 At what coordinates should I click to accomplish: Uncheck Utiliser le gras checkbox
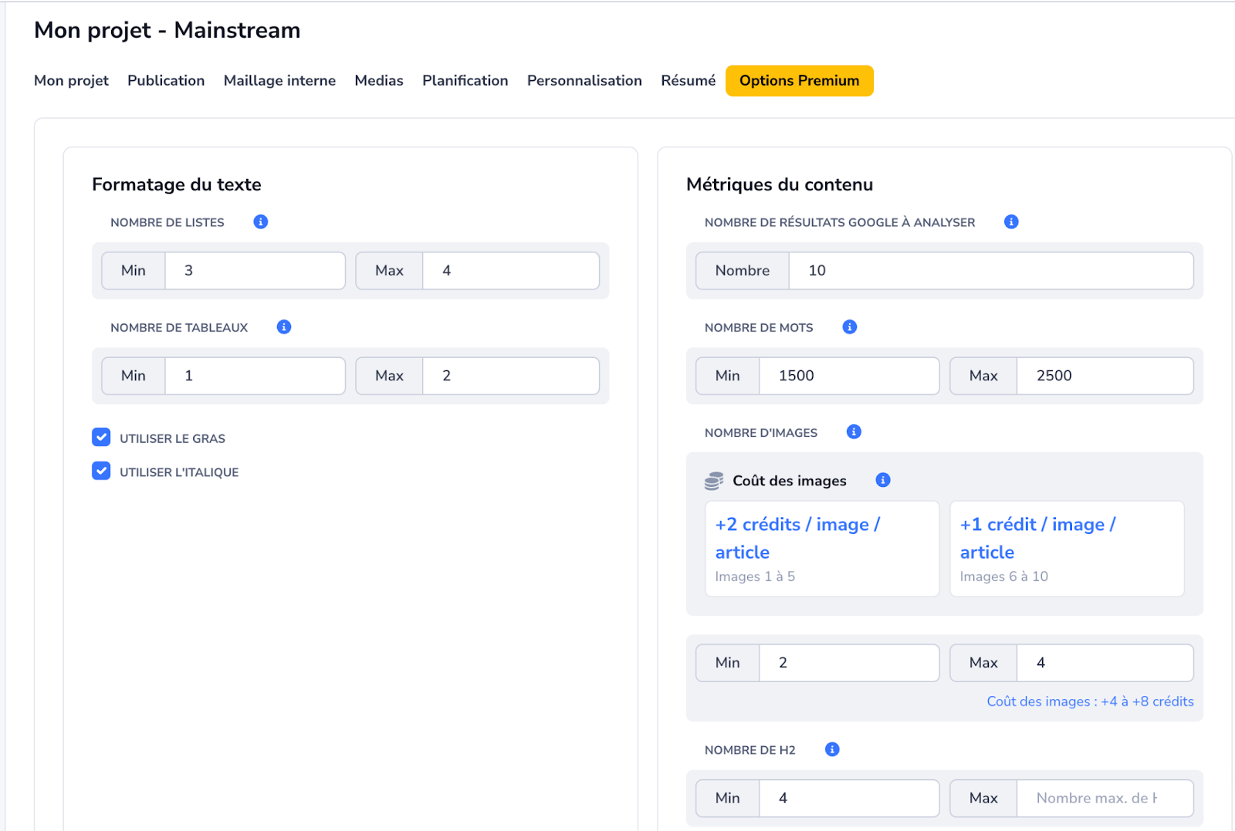click(101, 437)
